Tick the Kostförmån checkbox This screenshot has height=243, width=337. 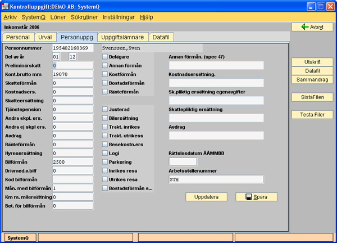(x=104, y=74)
